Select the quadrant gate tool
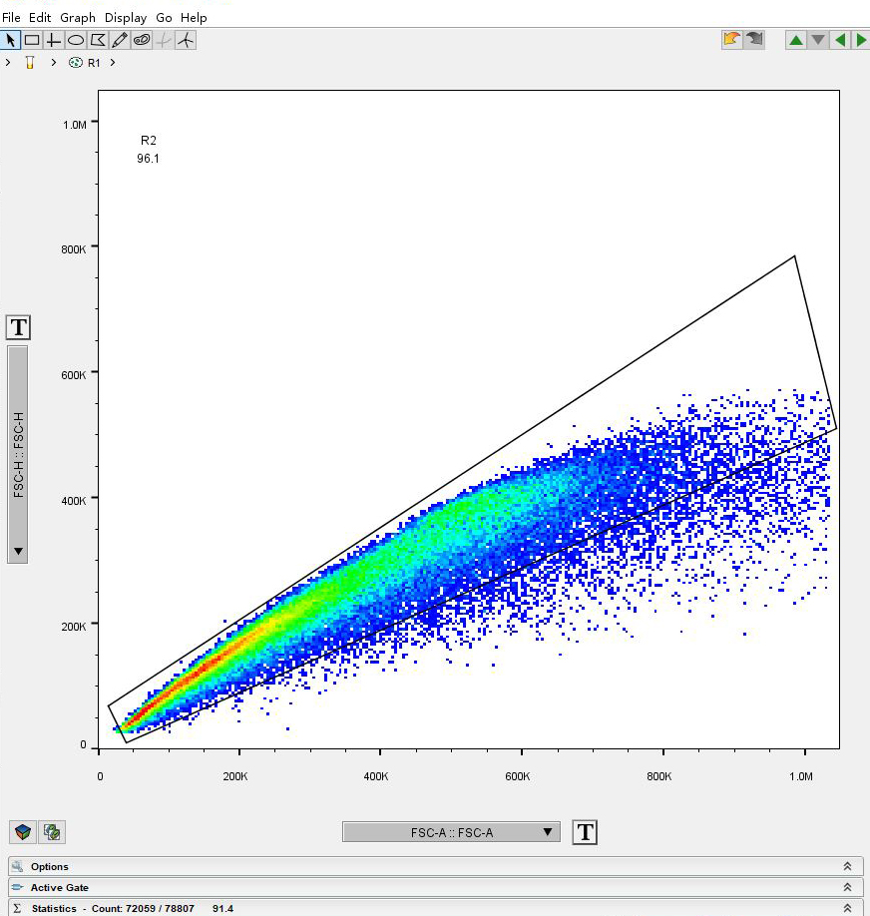870x916 pixels. pyautogui.click(x=54, y=40)
